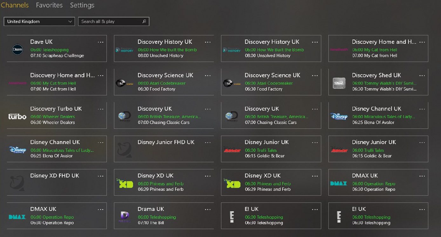Image resolution: width=441 pixels, height=237 pixels.
Task: Click the search magnifier icon
Action: click(x=144, y=22)
